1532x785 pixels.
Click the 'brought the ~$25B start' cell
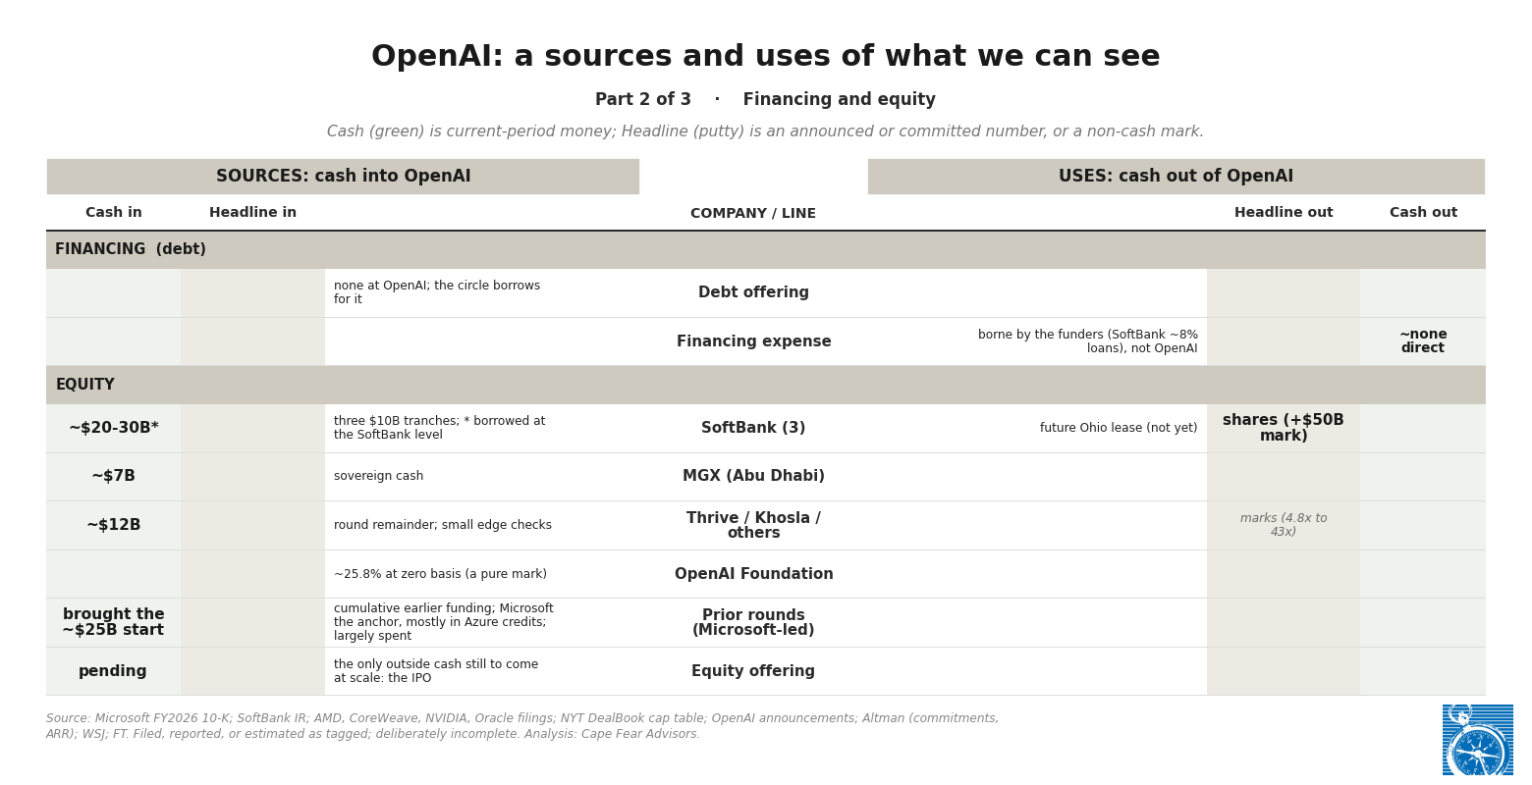point(114,623)
